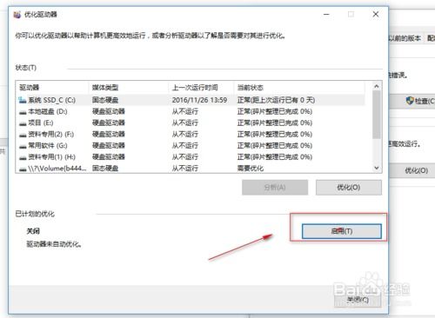
Task: Click 正常(碎片整理已完成 0%) in the H: row
Action: pos(275,157)
